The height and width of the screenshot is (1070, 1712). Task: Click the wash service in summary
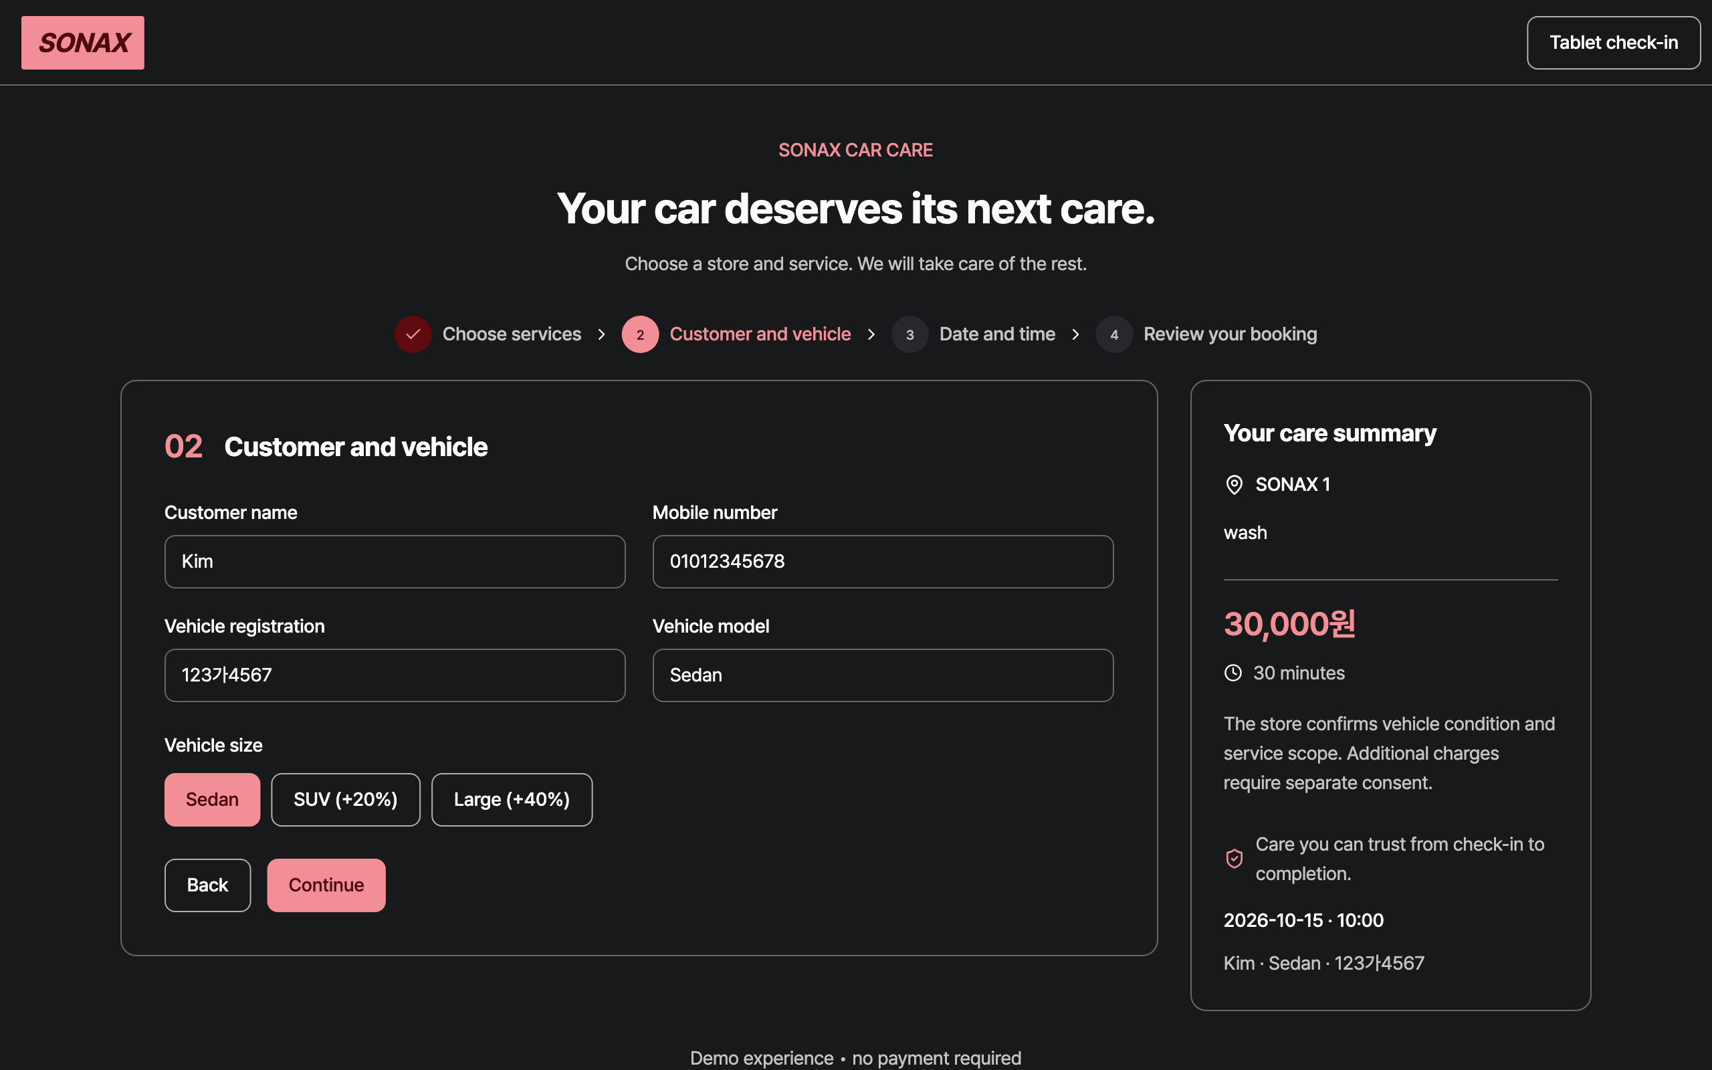[1245, 533]
